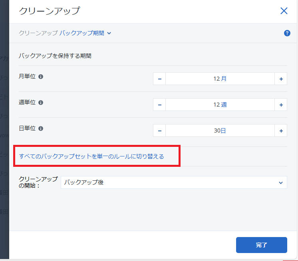Decrease the 週単位 value with minus
The image size is (298, 261).
(159, 105)
